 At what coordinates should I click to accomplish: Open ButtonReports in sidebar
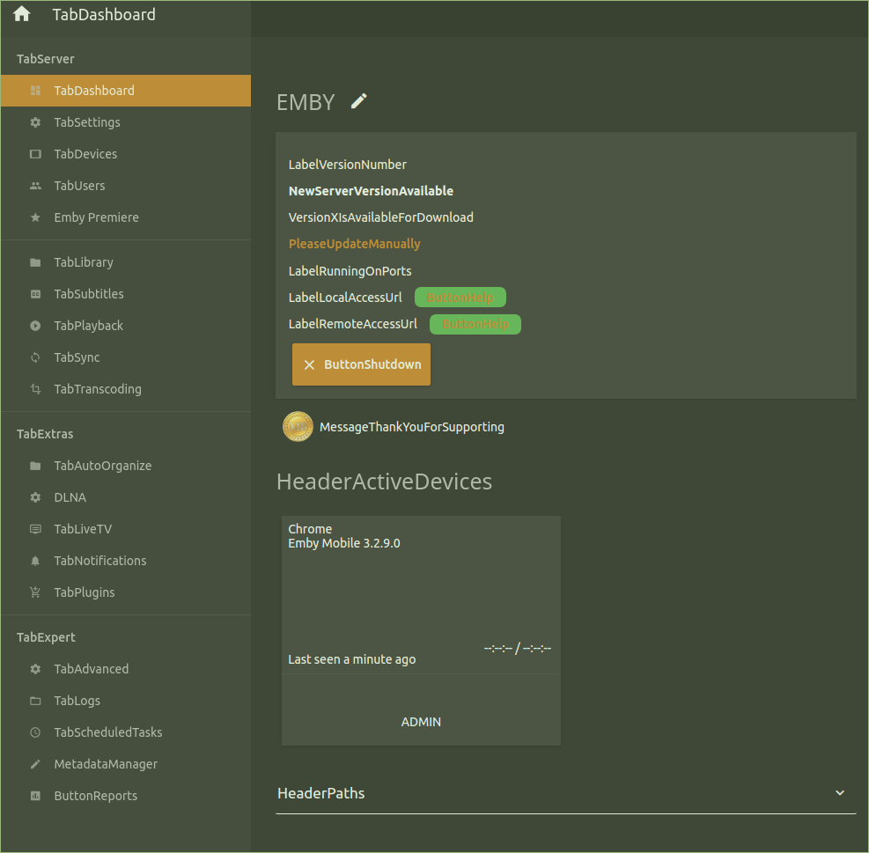click(x=126, y=796)
